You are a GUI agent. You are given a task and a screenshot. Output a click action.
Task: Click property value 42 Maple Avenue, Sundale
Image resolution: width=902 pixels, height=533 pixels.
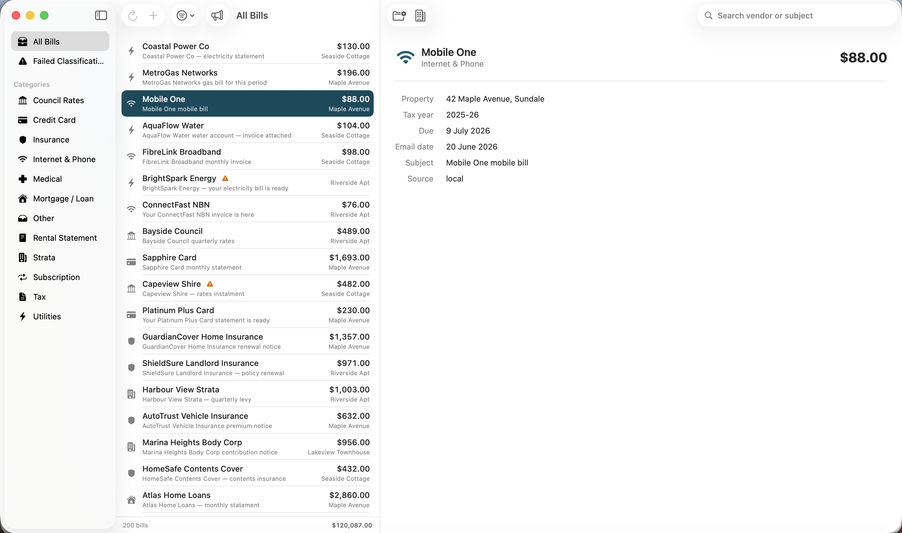(x=495, y=99)
